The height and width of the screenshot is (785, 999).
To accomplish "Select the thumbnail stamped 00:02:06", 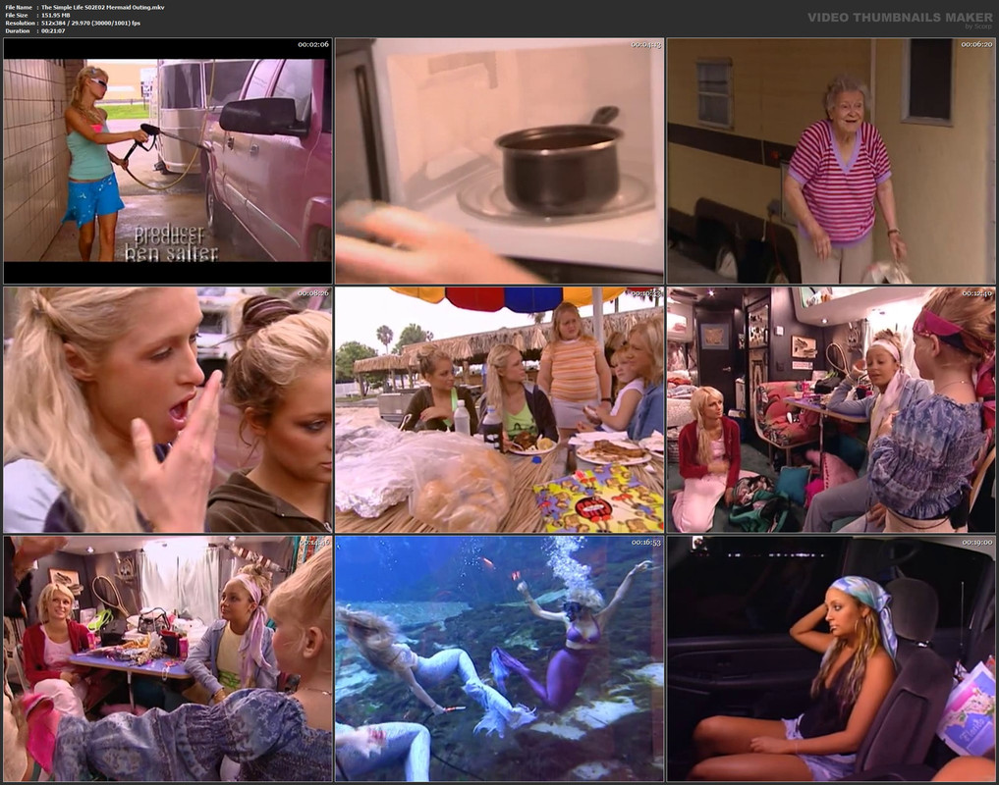I will coord(168,161).
